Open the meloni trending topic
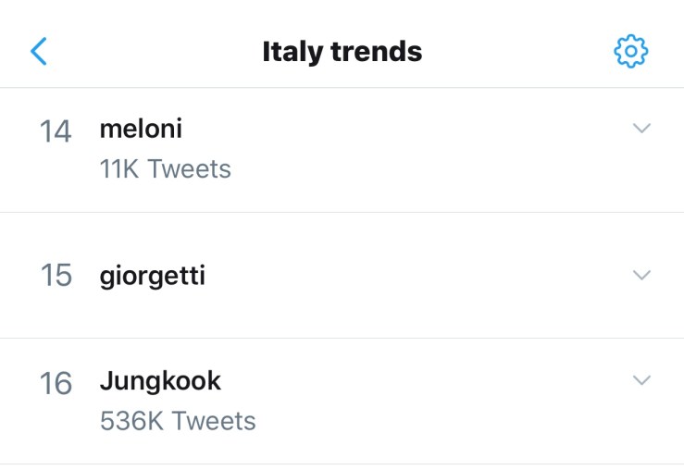Viewport: 684px width, 470px height. coord(141,129)
